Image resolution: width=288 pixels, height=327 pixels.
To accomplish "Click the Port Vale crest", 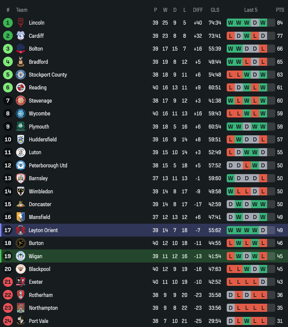I will [x=21, y=321].
